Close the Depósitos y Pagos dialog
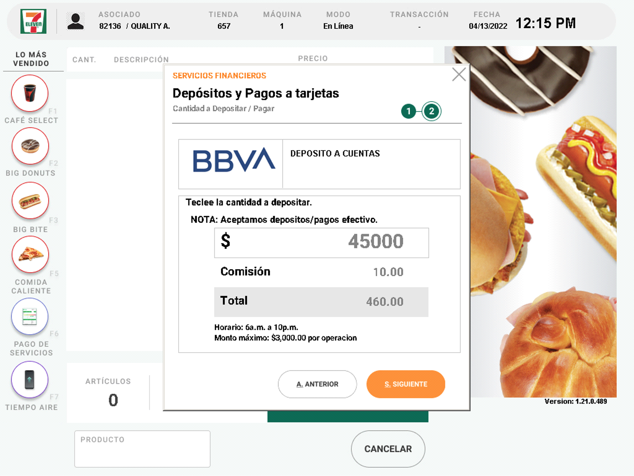This screenshot has height=476, width=634. tap(459, 75)
